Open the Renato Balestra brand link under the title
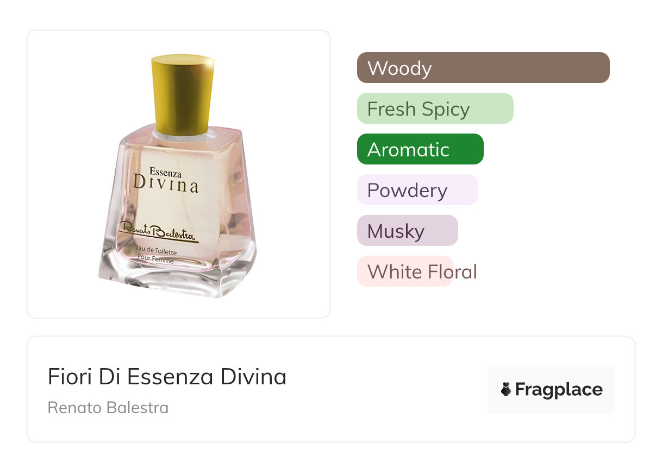Screen dimensions: 662x469 108,408
